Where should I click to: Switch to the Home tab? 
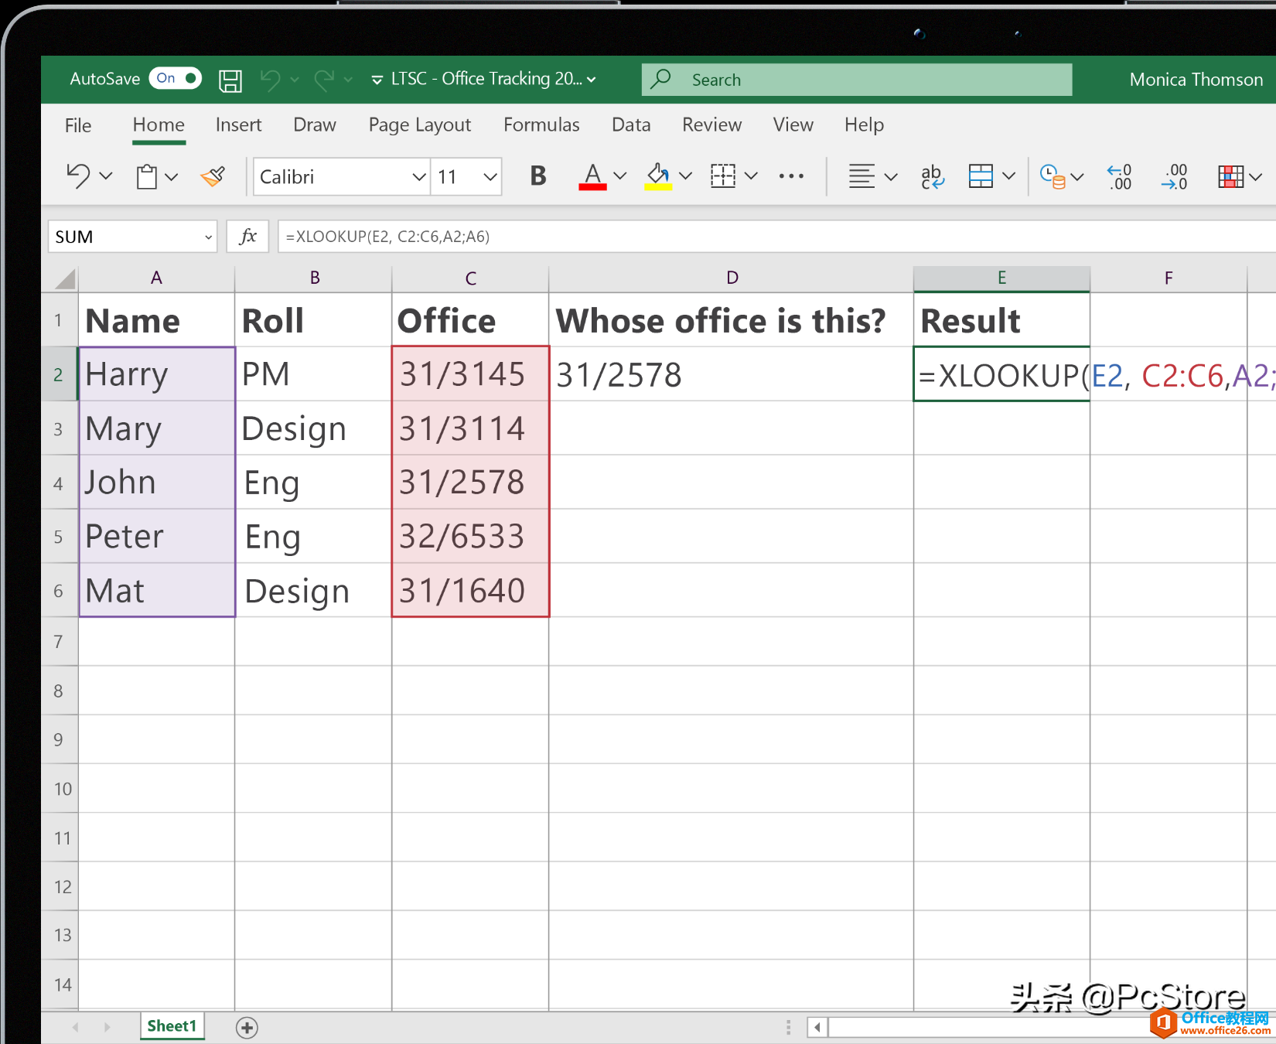(159, 125)
